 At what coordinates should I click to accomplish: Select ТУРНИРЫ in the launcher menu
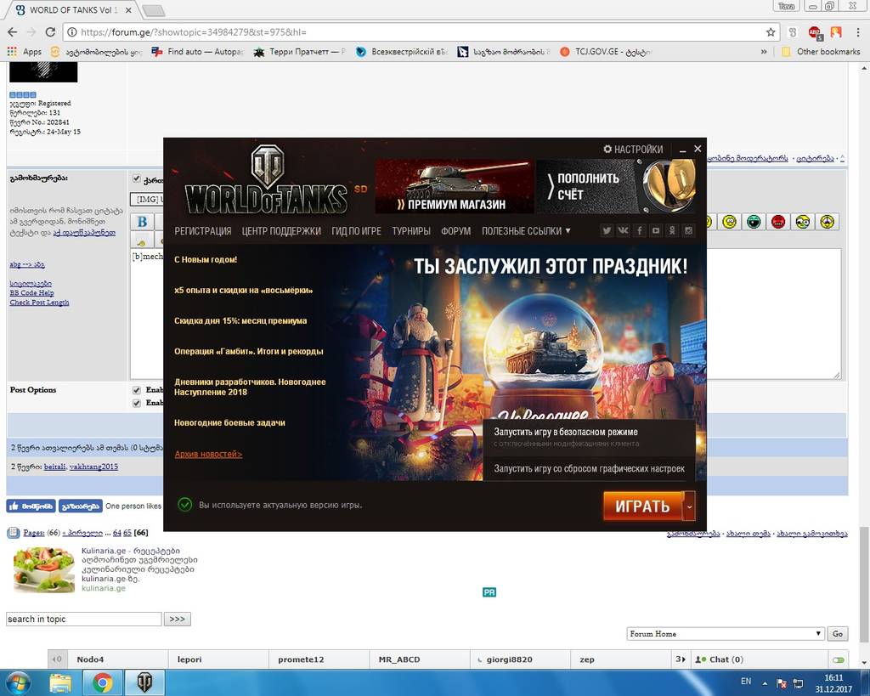(410, 230)
